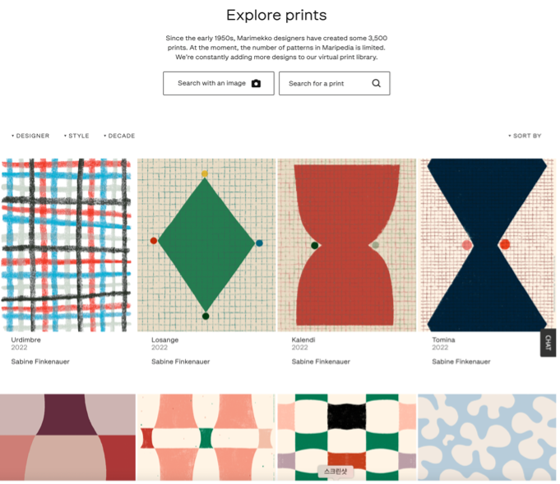The width and height of the screenshot is (560, 484).
Task: Focus the Search for a print field
Action: [x=335, y=83]
